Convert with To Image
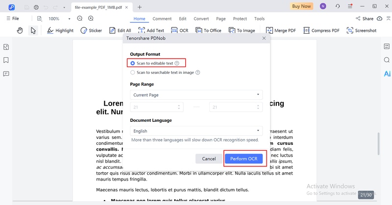This screenshot has height=205, width=392. 242,30
